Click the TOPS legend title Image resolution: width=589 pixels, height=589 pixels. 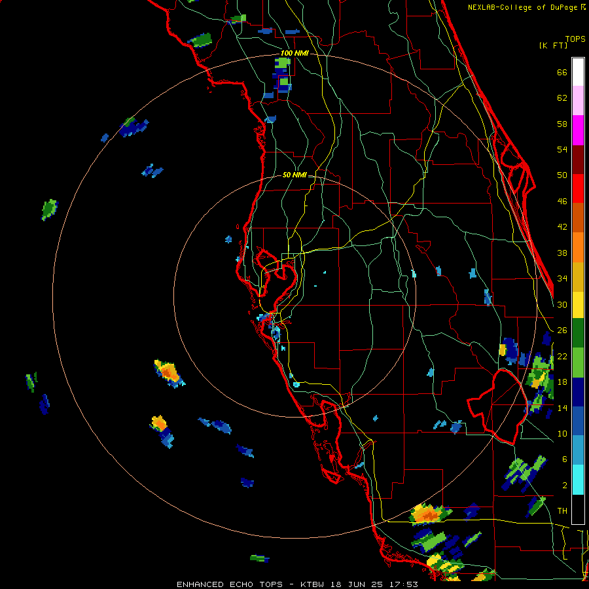click(575, 39)
